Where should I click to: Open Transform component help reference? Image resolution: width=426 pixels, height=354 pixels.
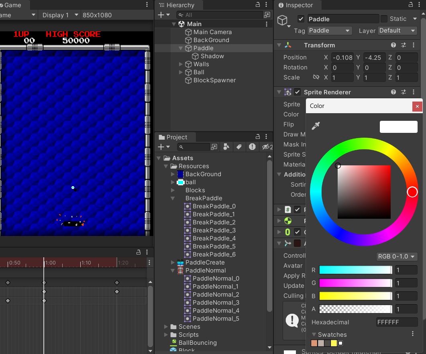coord(393,45)
